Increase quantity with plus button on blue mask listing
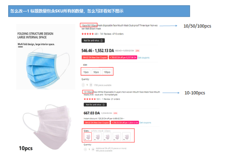 coord(91,85)
